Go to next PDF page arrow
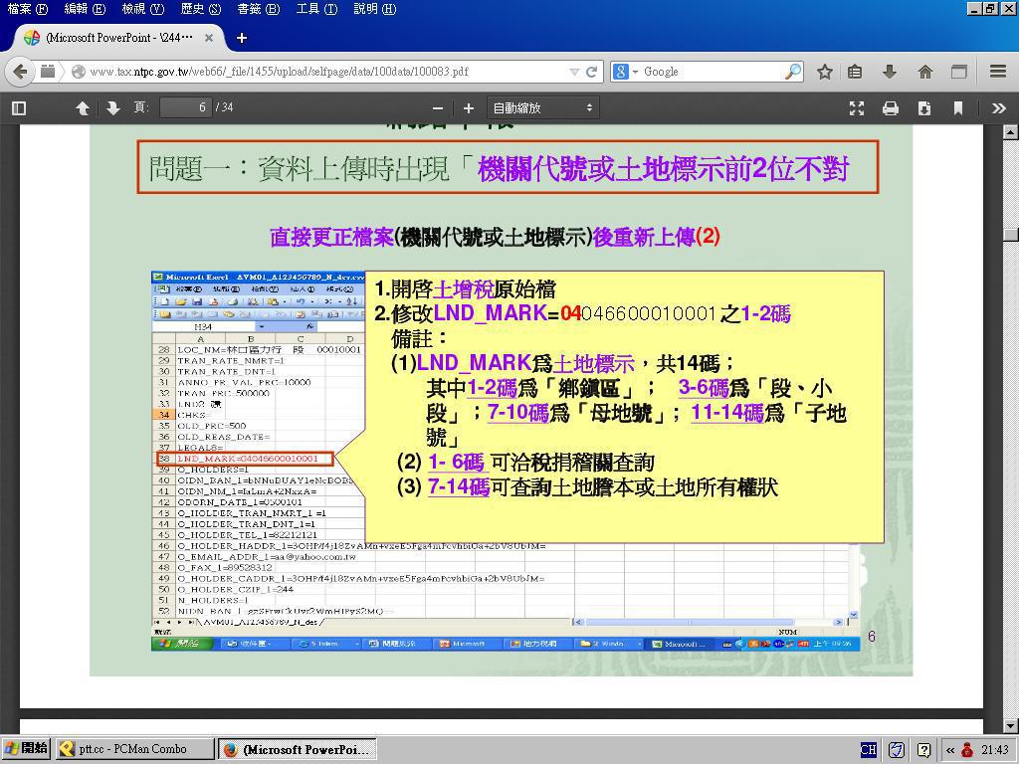The image size is (1019, 764). (x=113, y=107)
